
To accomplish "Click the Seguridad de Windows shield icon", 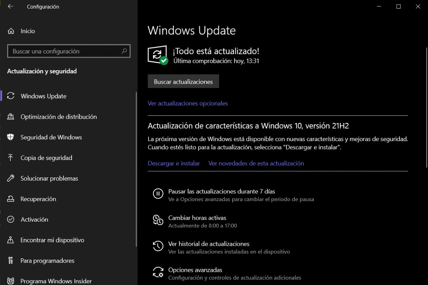I will pos(11,137).
